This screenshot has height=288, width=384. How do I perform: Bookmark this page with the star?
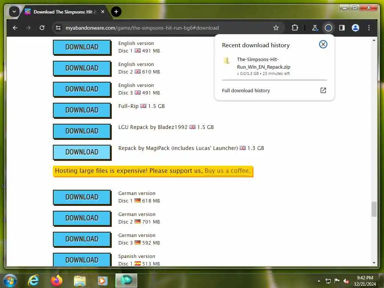(276, 28)
